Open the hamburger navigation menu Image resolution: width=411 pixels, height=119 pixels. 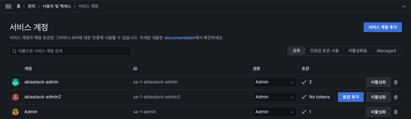click(8, 6)
